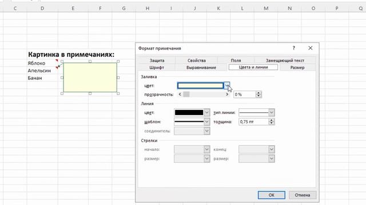Switch to the Замещающий текст tab
The image size is (366, 205).
285,60
